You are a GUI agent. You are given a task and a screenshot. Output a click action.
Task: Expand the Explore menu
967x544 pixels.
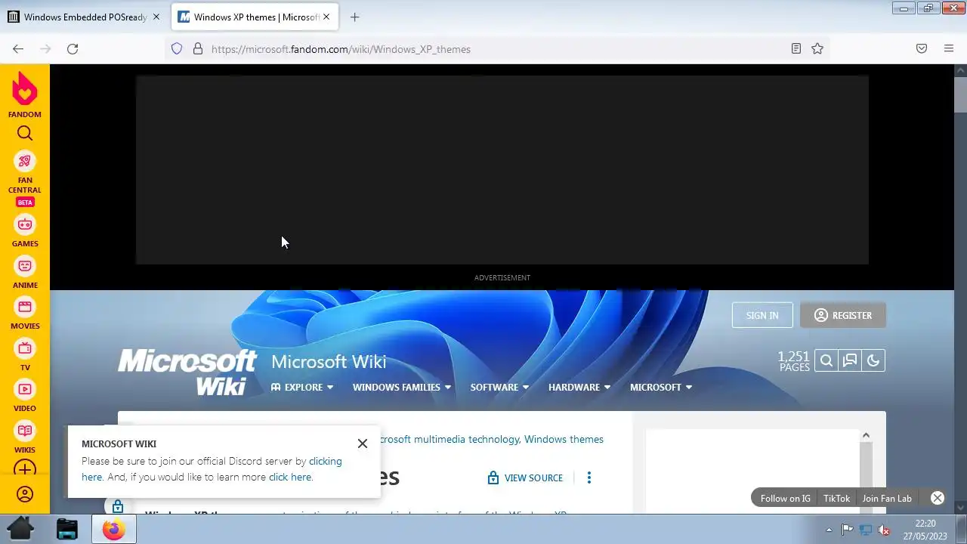click(x=302, y=387)
